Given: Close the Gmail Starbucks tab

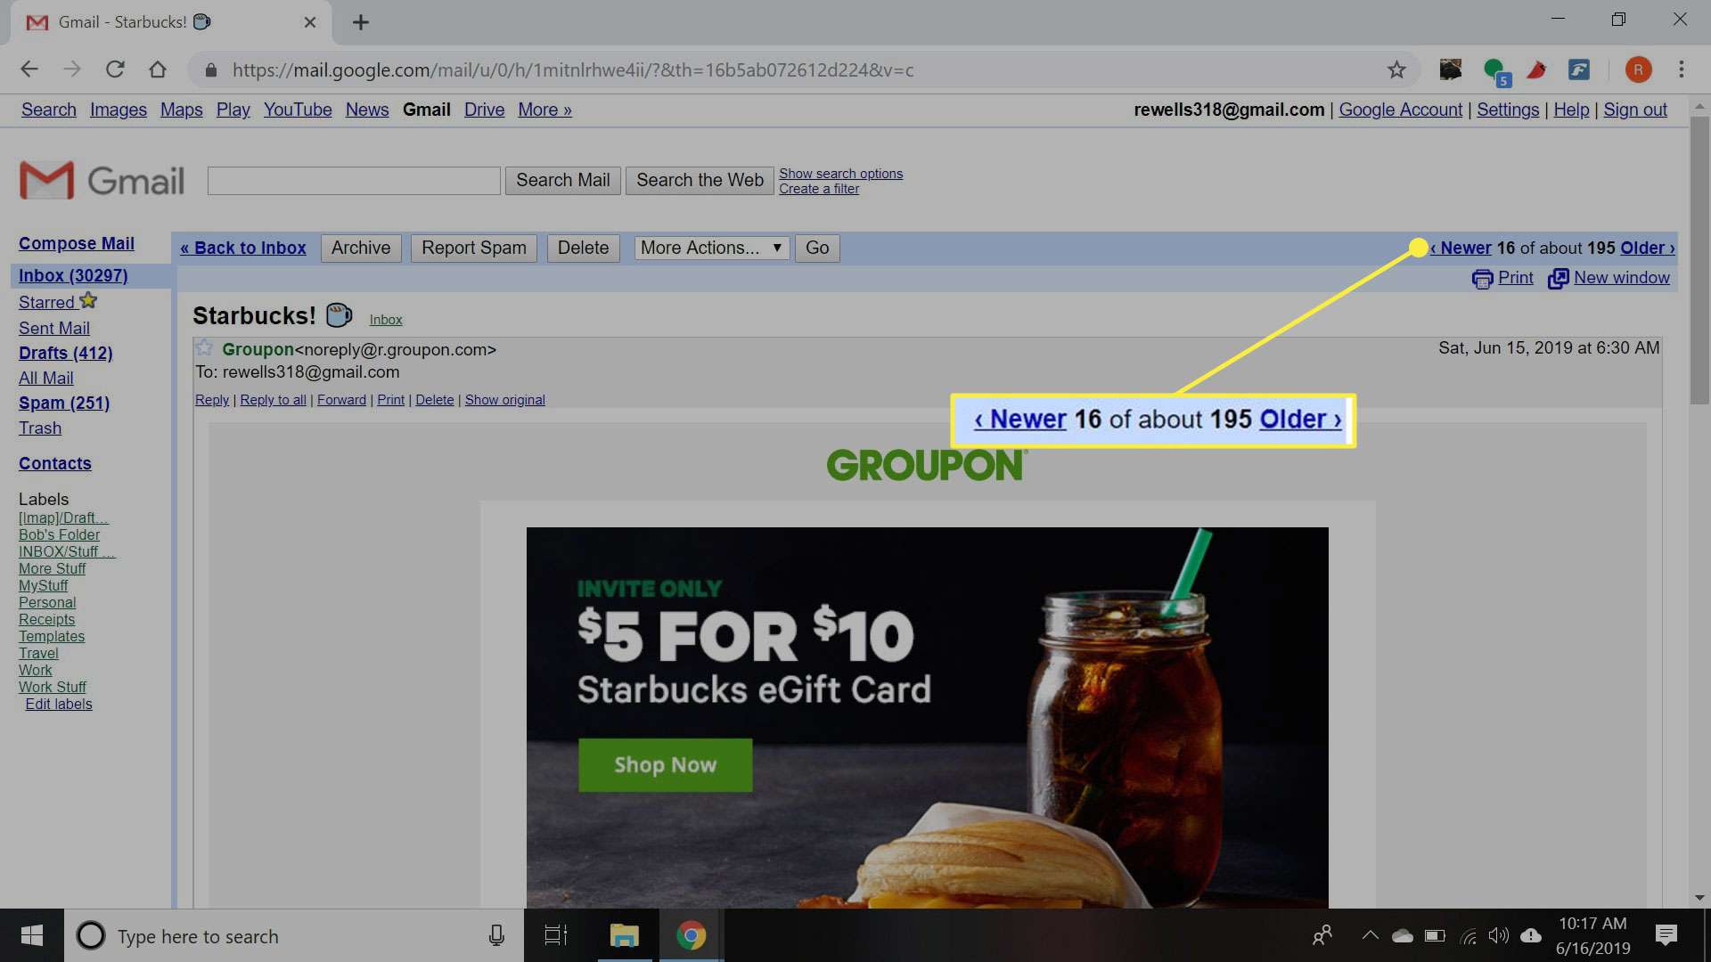Looking at the screenshot, I should coord(309,22).
